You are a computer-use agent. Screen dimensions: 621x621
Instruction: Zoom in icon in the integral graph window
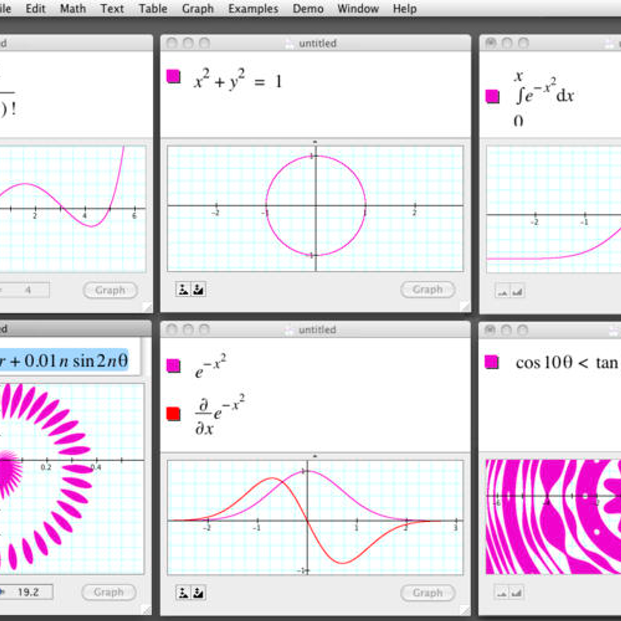(517, 292)
